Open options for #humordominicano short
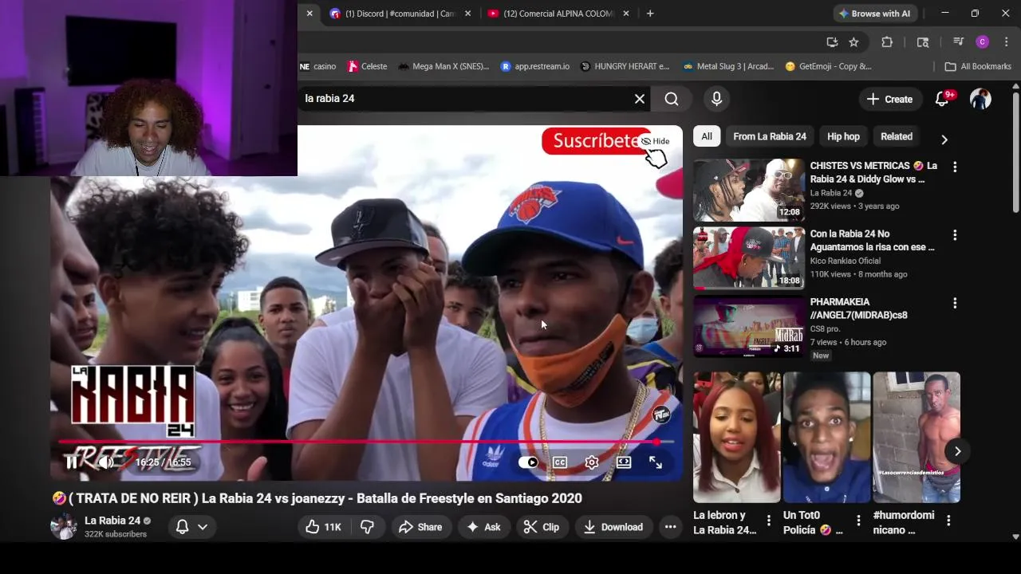 pos(948,521)
